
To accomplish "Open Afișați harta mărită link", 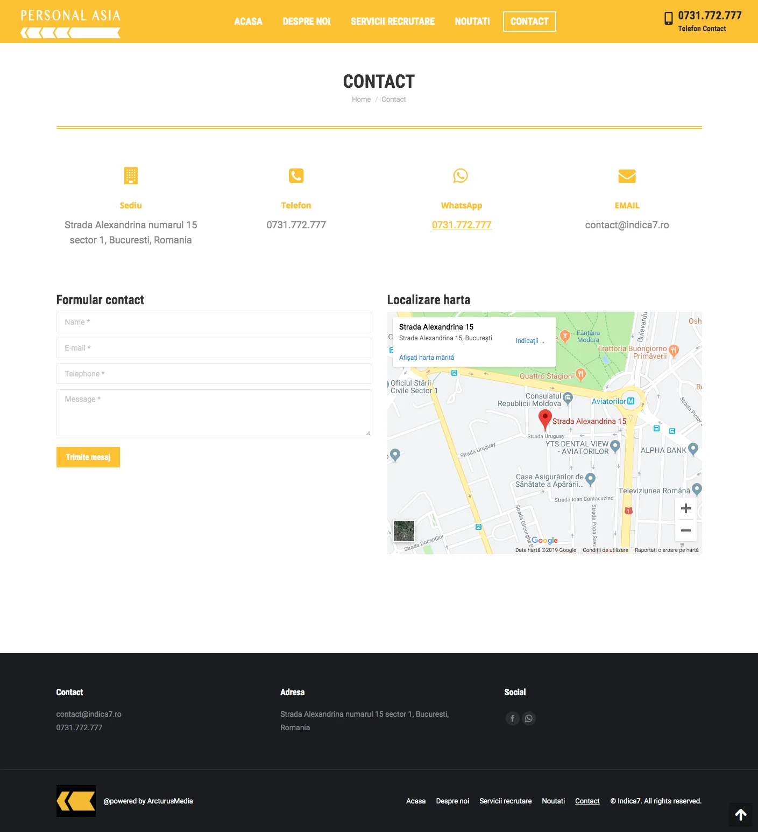I will pos(426,358).
